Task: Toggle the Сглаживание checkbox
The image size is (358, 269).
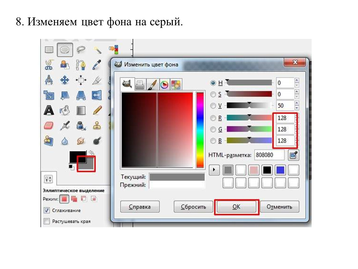Action: [x=47, y=210]
